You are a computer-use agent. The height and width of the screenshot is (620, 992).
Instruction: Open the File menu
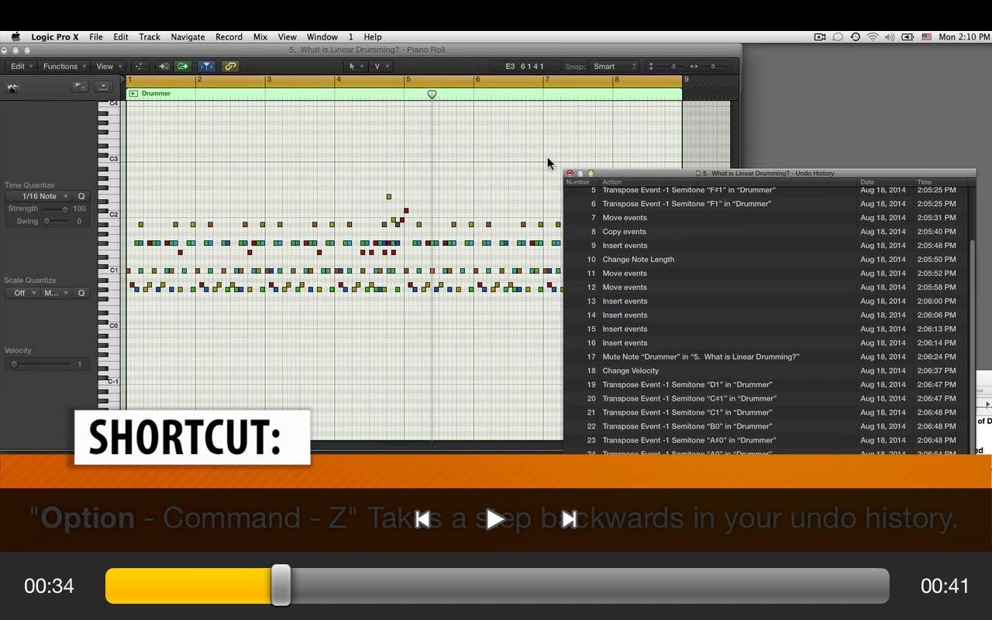95,36
